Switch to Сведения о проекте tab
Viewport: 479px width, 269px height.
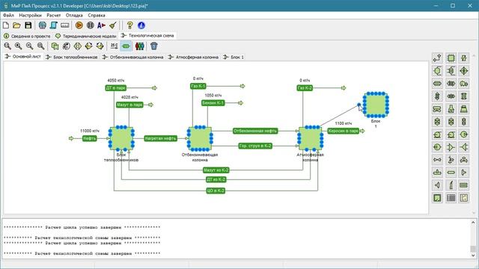[27, 36]
